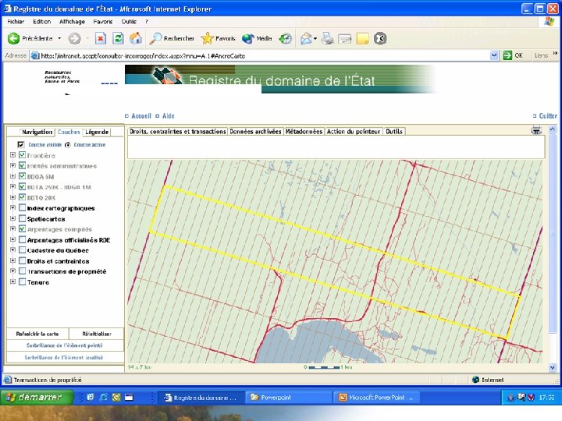562x421 pixels.
Task: Click page scrollbar down arrow
Action: click(x=553, y=367)
